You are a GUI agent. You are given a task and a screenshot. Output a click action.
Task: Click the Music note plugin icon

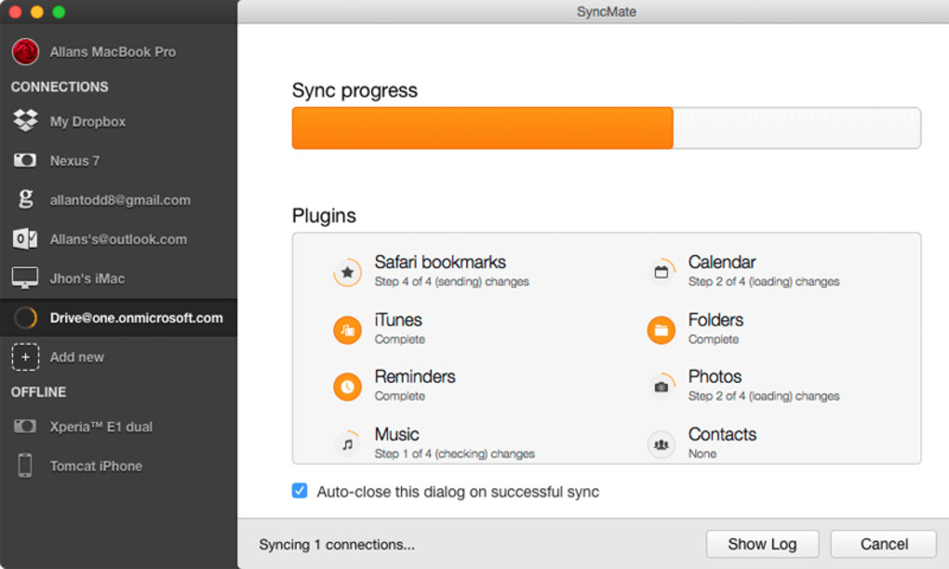pyautogui.click(x=347, y=444)
